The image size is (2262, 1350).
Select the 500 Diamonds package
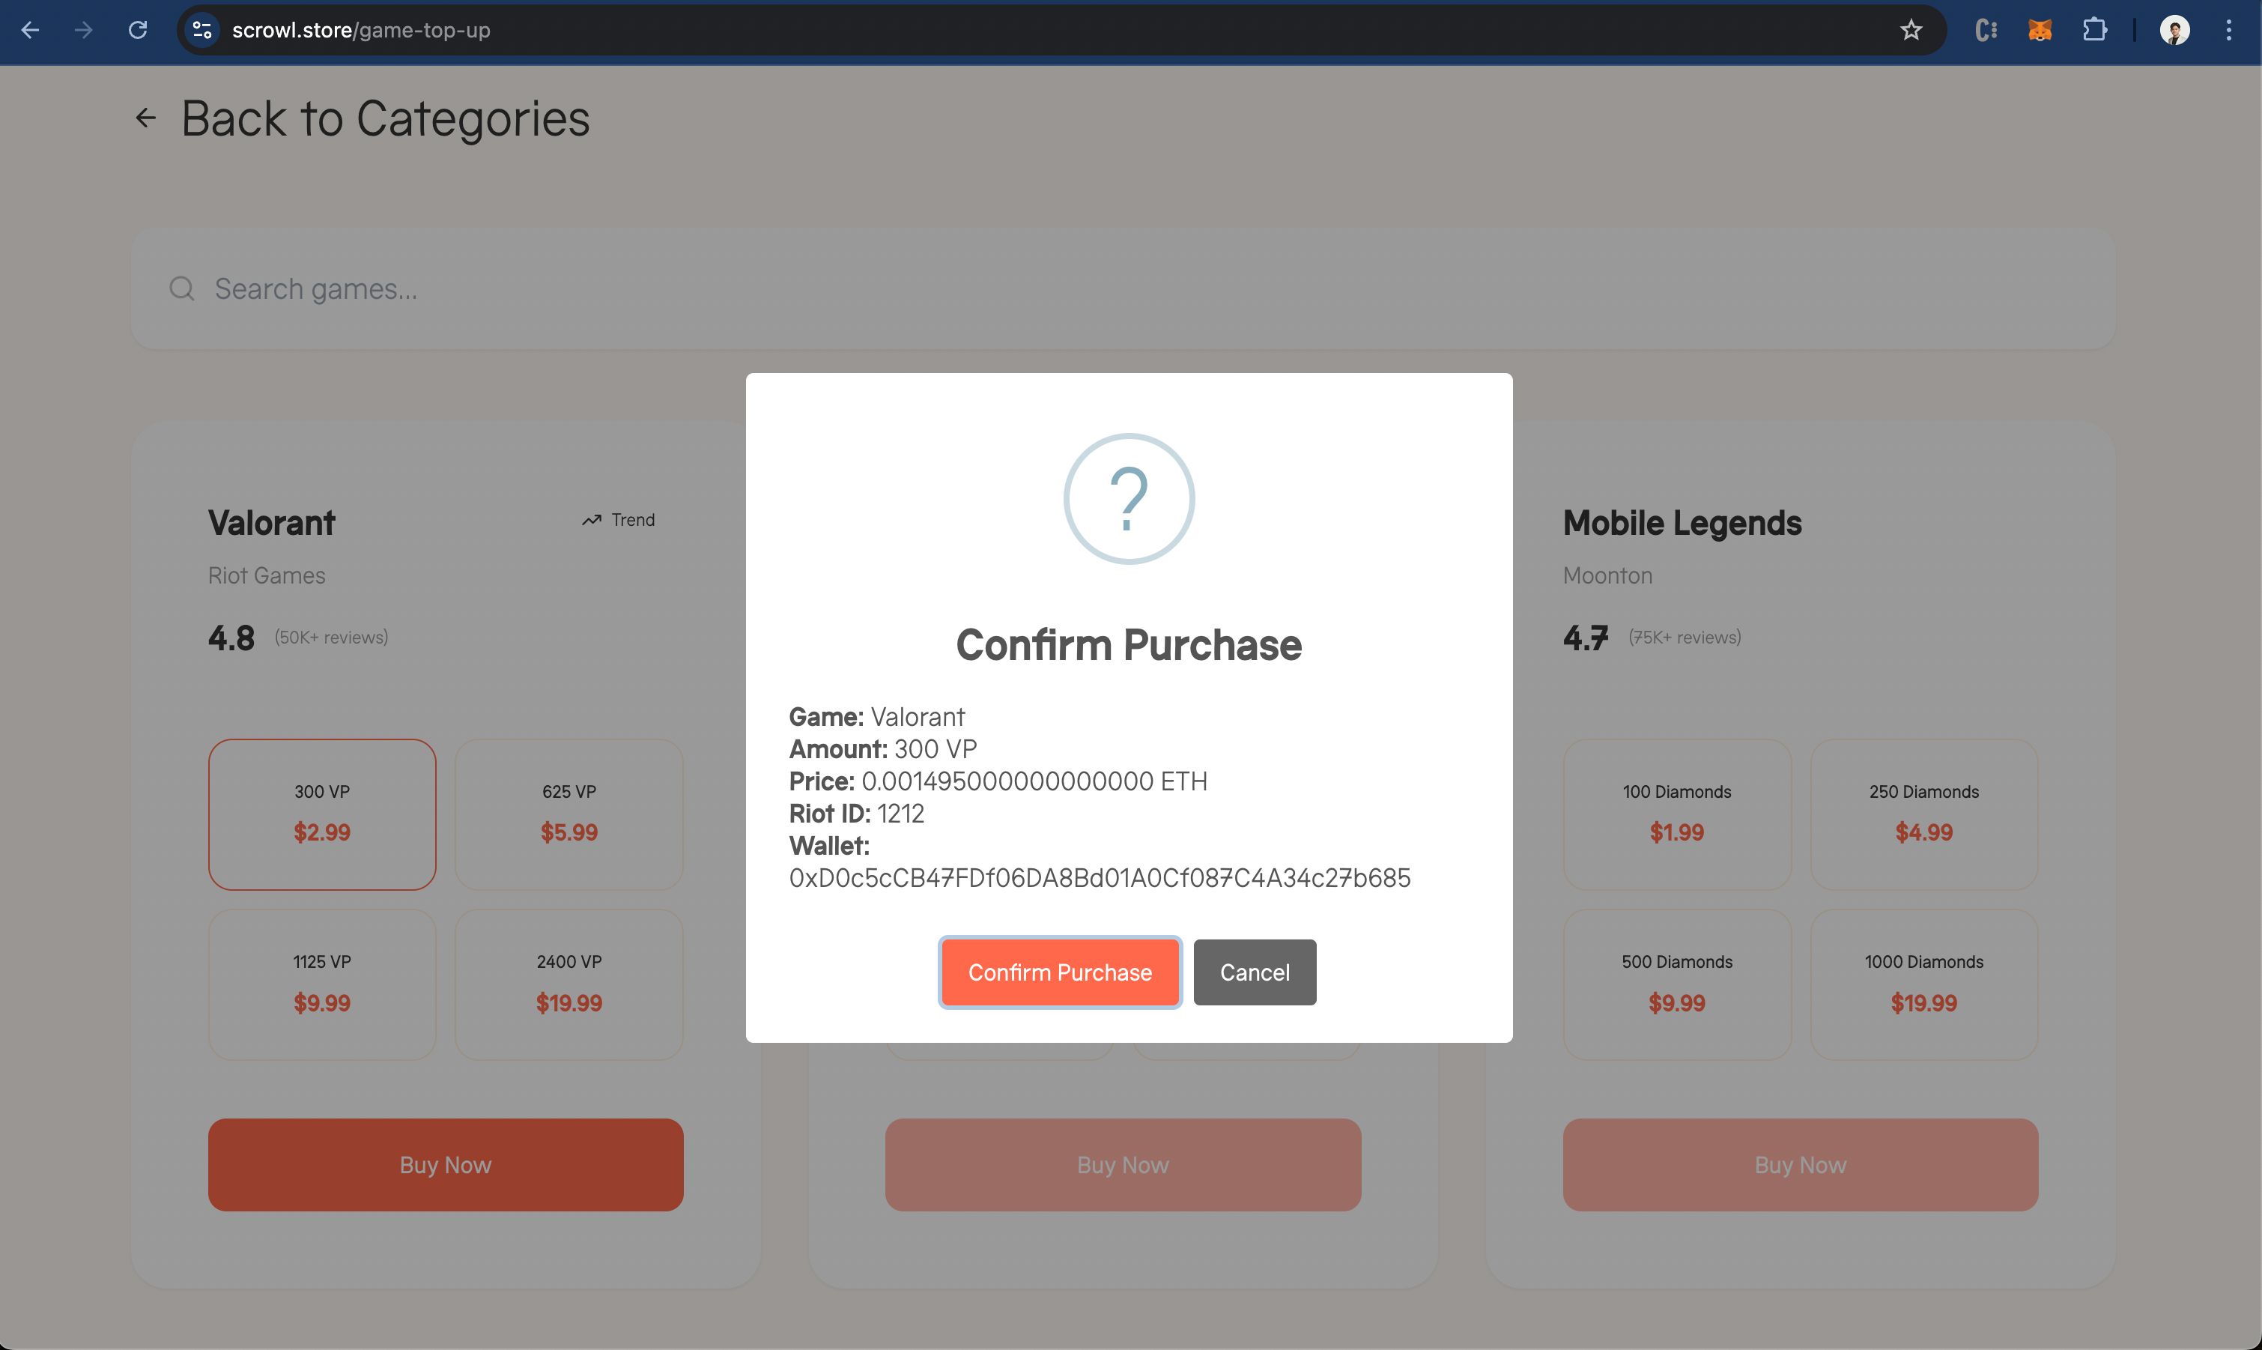[x=1677, y=984]
